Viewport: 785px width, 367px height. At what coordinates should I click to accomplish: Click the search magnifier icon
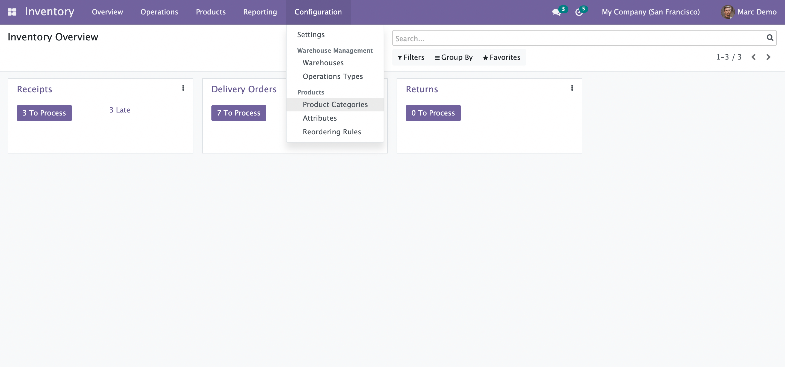[770, 38]
